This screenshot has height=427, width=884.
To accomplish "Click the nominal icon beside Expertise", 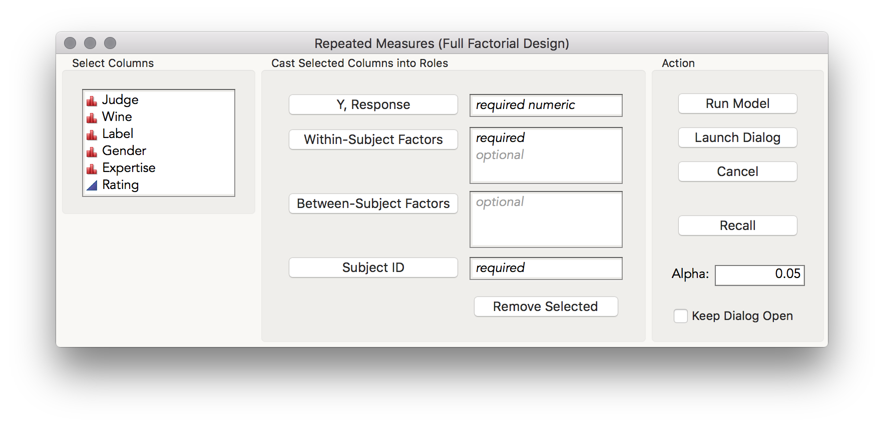I will coord(92,168).
